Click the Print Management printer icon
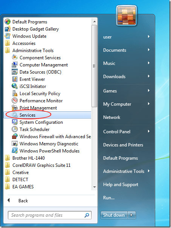 tap(15, 108)
